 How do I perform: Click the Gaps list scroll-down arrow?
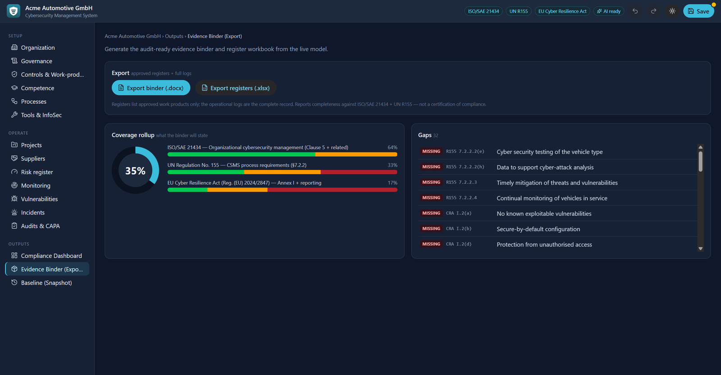click(x=700, y=248)
